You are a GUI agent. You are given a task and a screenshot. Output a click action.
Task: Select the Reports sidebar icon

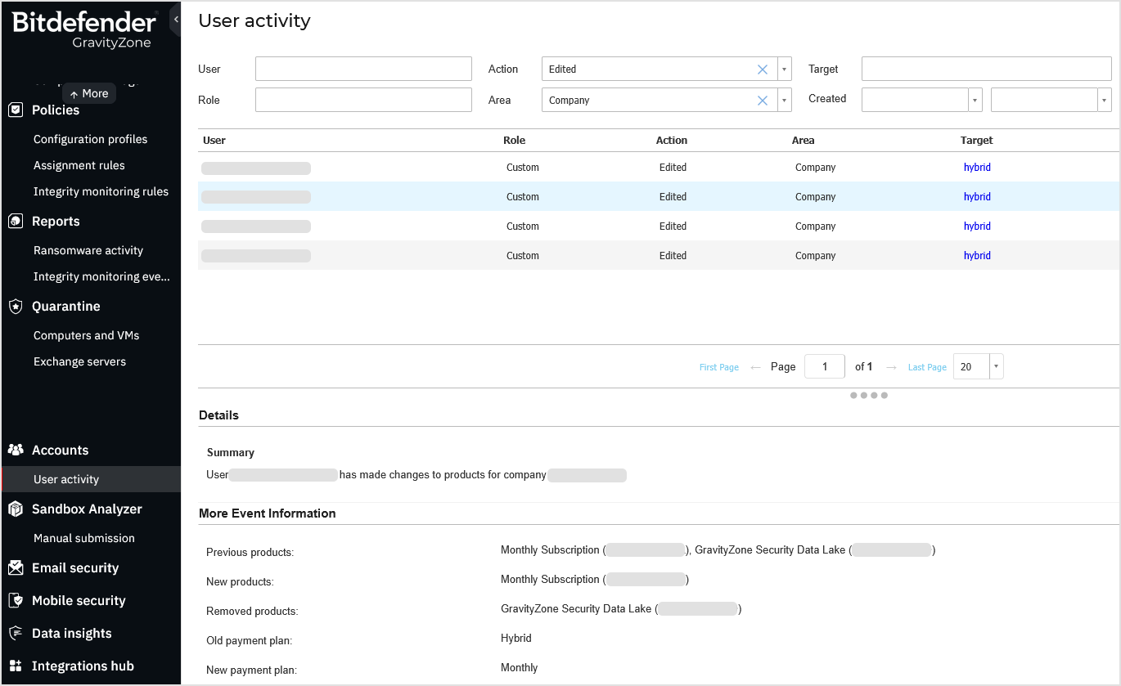16,221
